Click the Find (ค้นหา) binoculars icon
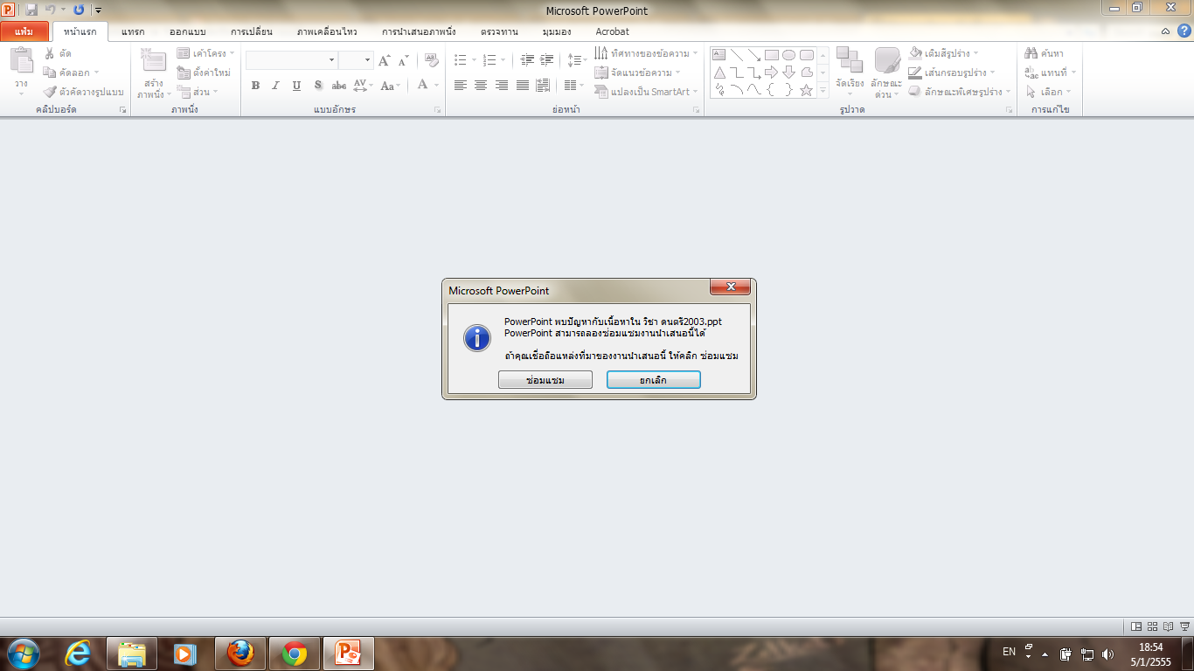The width and height of the screenshot is (1194, 671). (x=1031, y=53)
